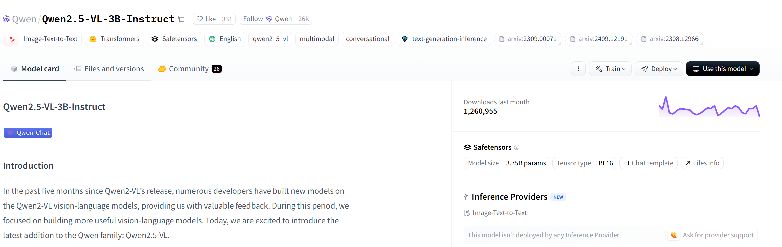Open the Files info link
Viewport: 782px width, 247px height.
tap(702, 163)
